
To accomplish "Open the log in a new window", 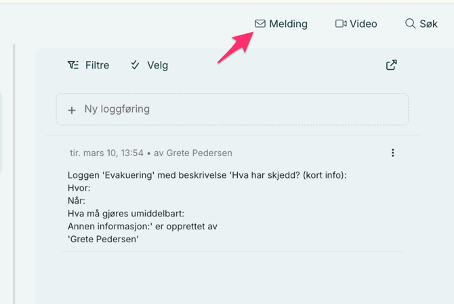I will pos(391,65).
